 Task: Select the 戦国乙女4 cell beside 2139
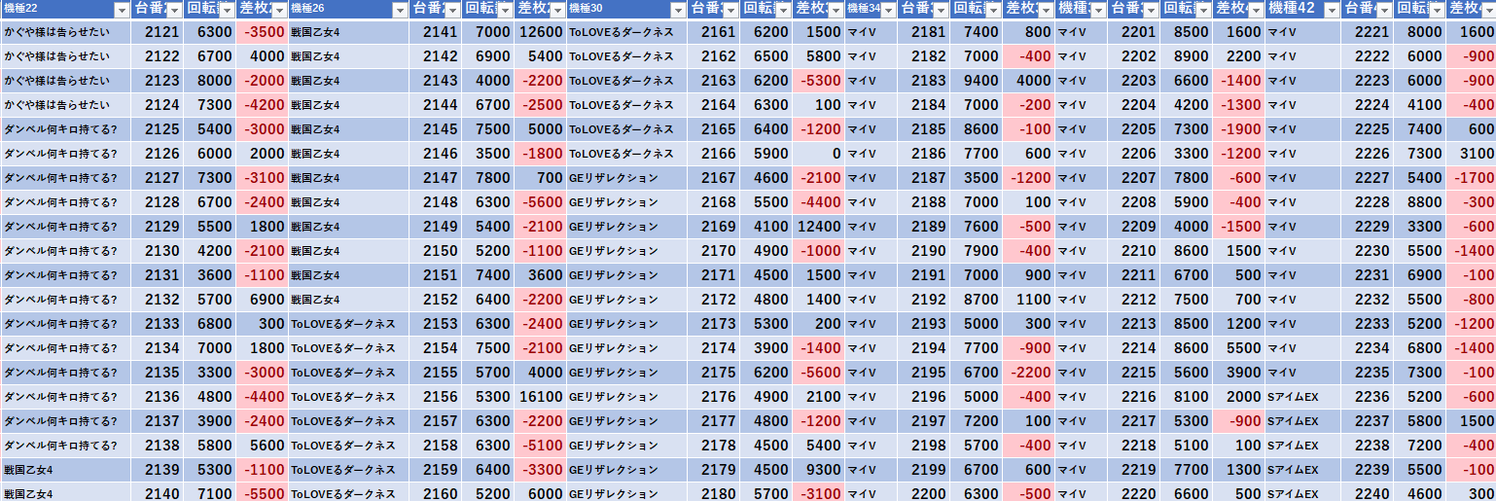65,470
